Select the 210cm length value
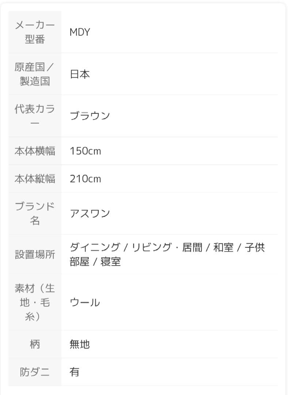Image resolution: width=296 pixels, height=395 pixels. [x=85, y=179]
